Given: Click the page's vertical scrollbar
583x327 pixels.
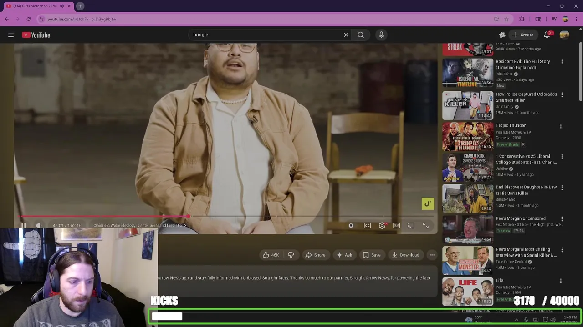Looking at the screenshot, I should click(580, 73).
